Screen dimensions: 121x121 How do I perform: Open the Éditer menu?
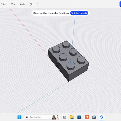3,4
